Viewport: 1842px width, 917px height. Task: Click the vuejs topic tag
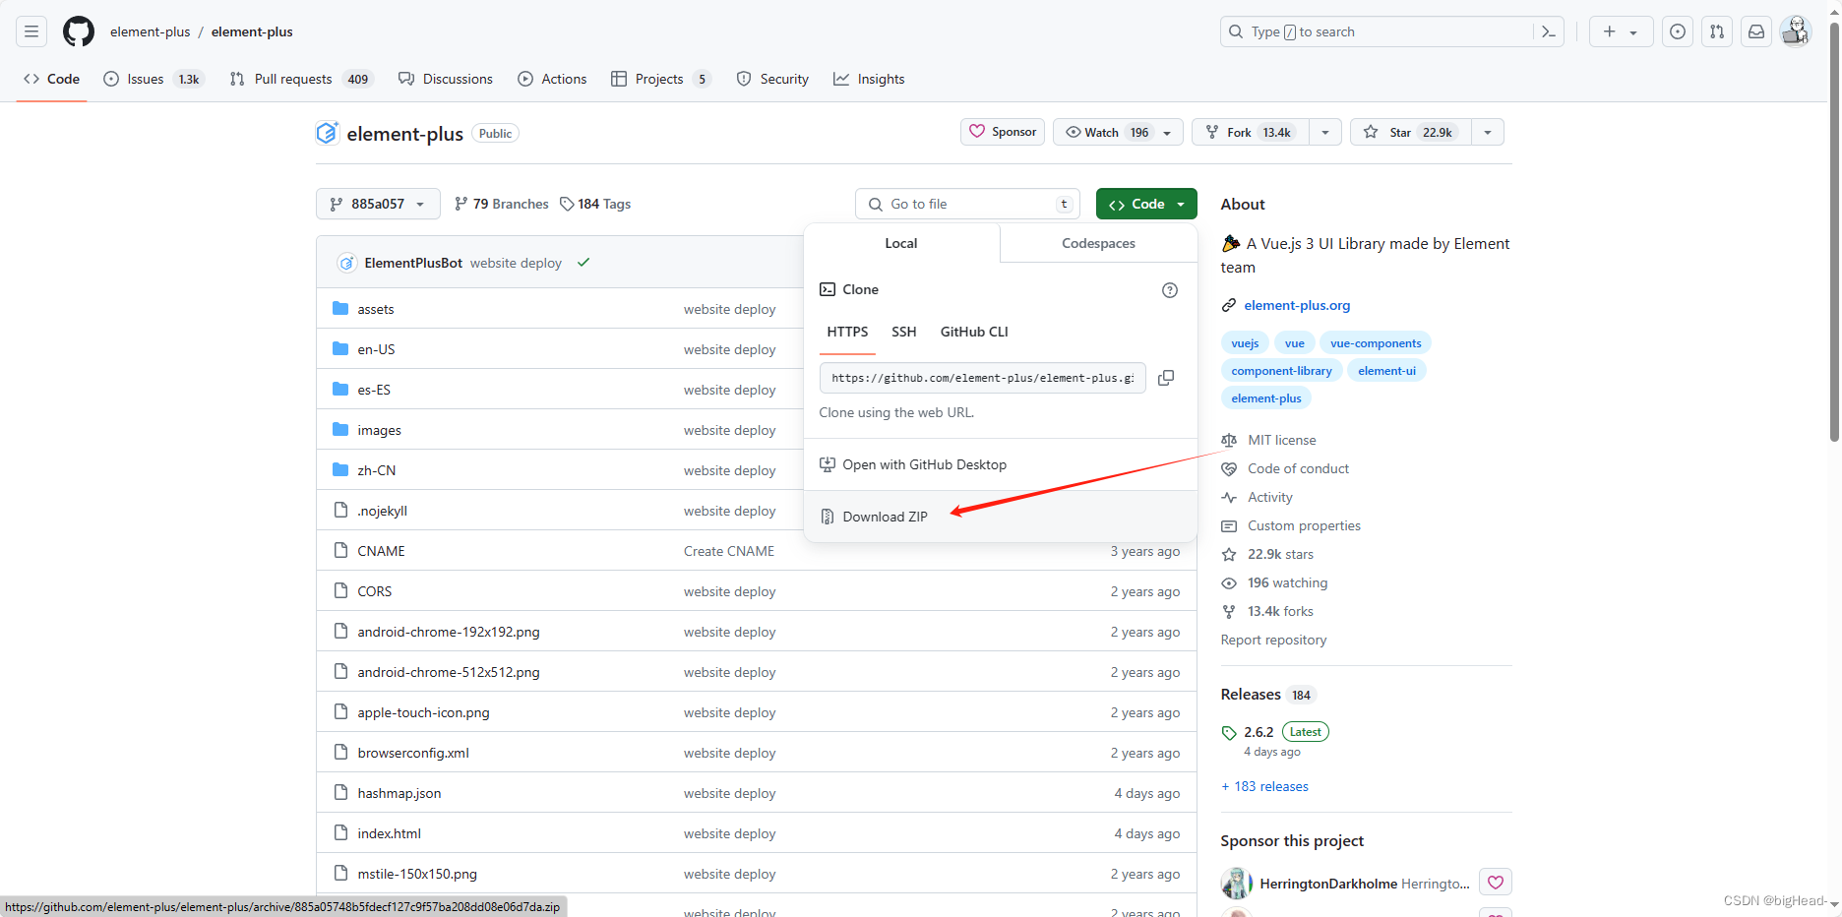tap(1245, 343)
